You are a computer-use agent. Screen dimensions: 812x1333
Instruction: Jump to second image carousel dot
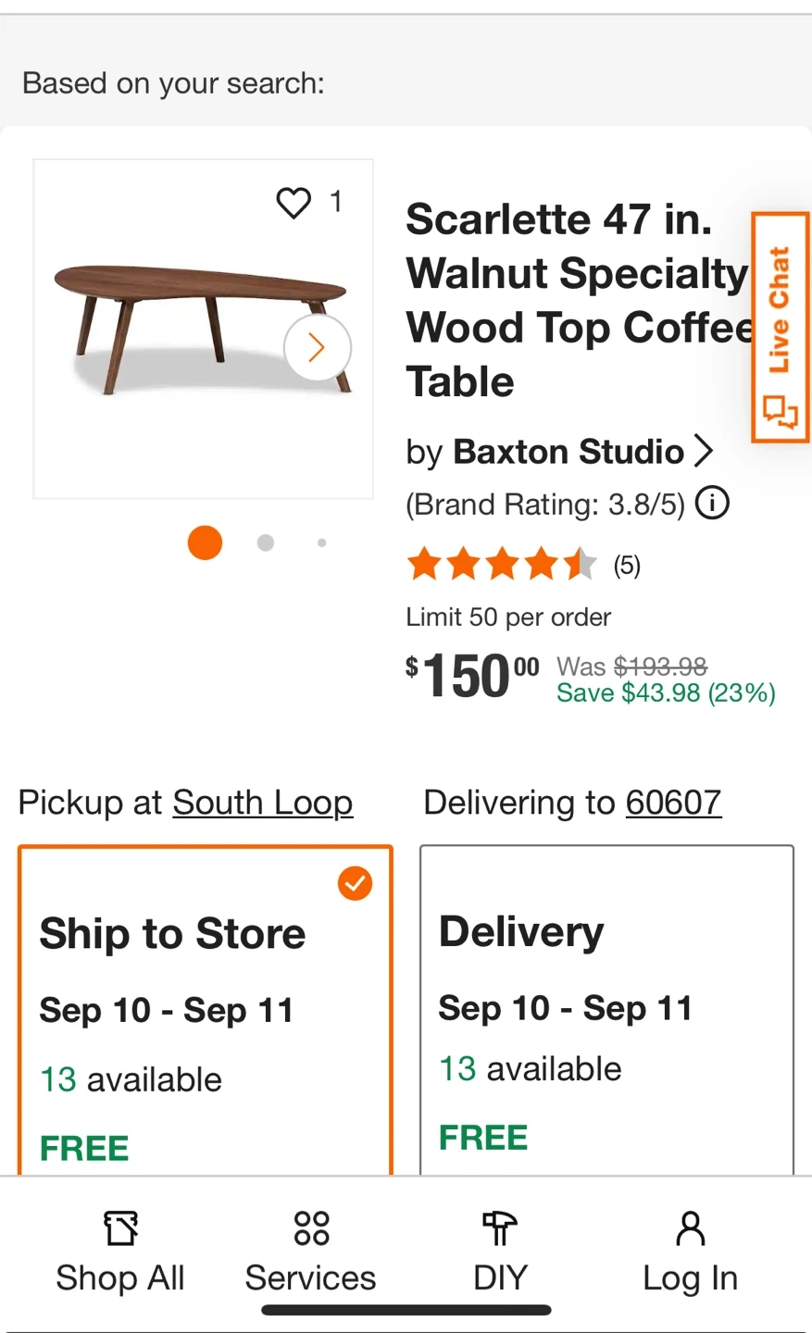coord(266,542)
